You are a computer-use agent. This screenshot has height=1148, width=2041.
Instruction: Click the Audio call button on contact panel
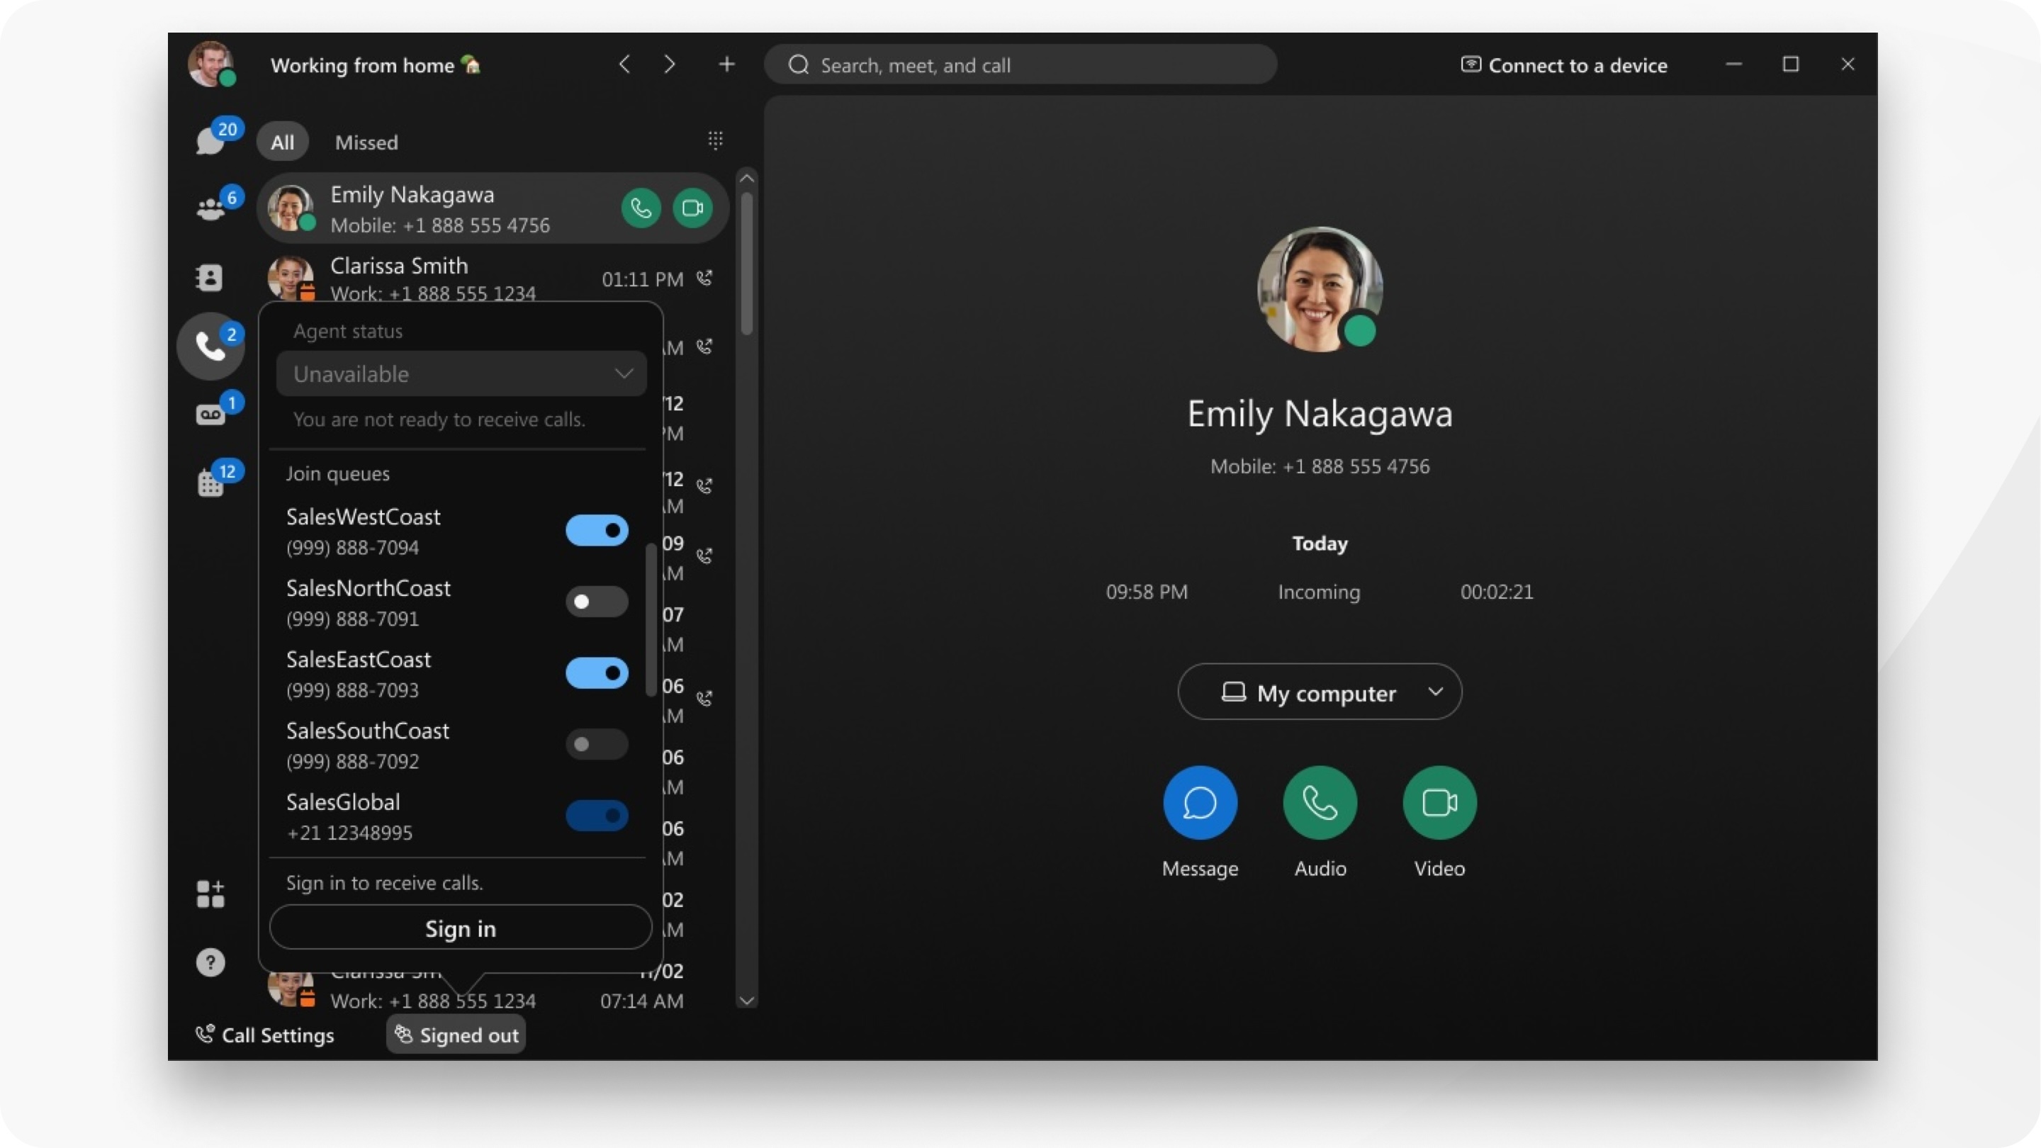(x=1319, y=801)
